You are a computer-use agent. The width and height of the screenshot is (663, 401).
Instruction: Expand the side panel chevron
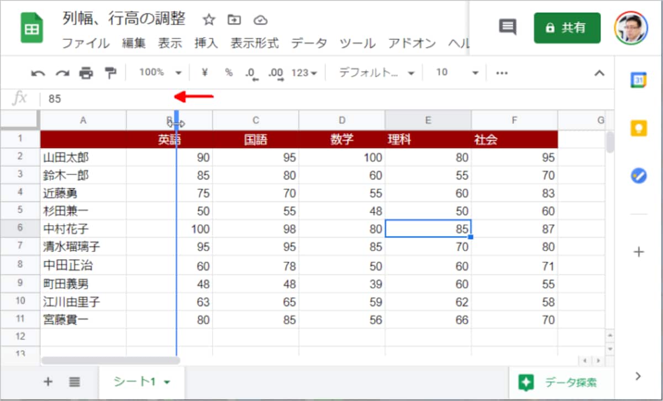coord(639,376)
